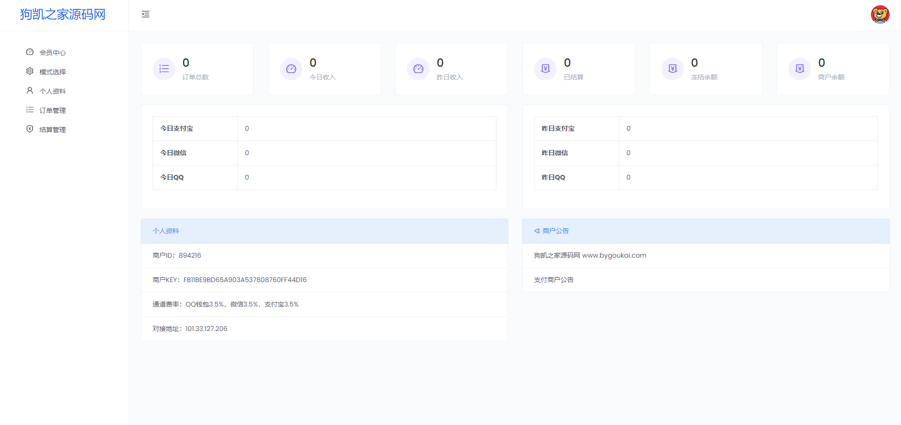Click the 商户公告 speaker icon

coord(537,231)
